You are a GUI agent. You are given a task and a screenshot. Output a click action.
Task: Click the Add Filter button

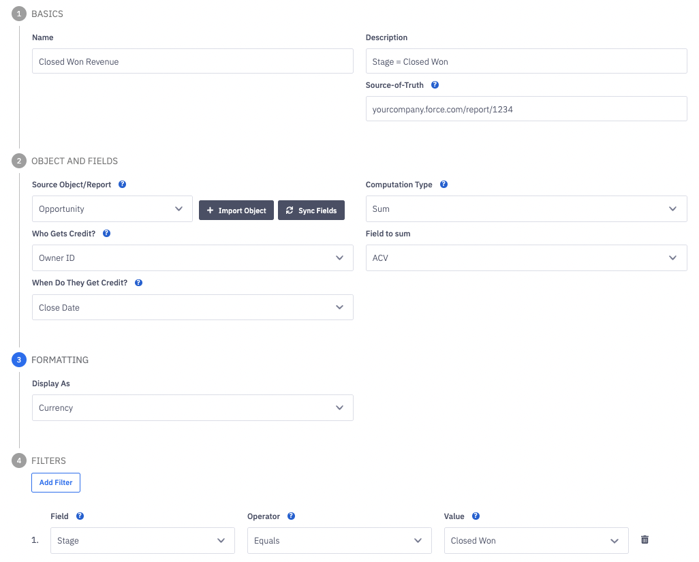point(56,483)
